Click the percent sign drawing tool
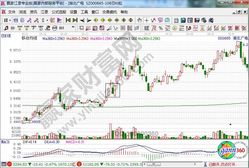The width and height of the screenshot is (249, 168). pyautogui.click(x=160, y=28)
